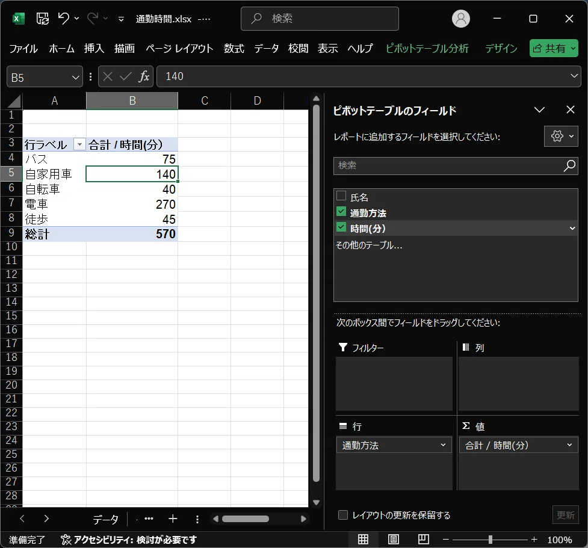Uncheck the 時間(分) field checkbox

[341, 227]
